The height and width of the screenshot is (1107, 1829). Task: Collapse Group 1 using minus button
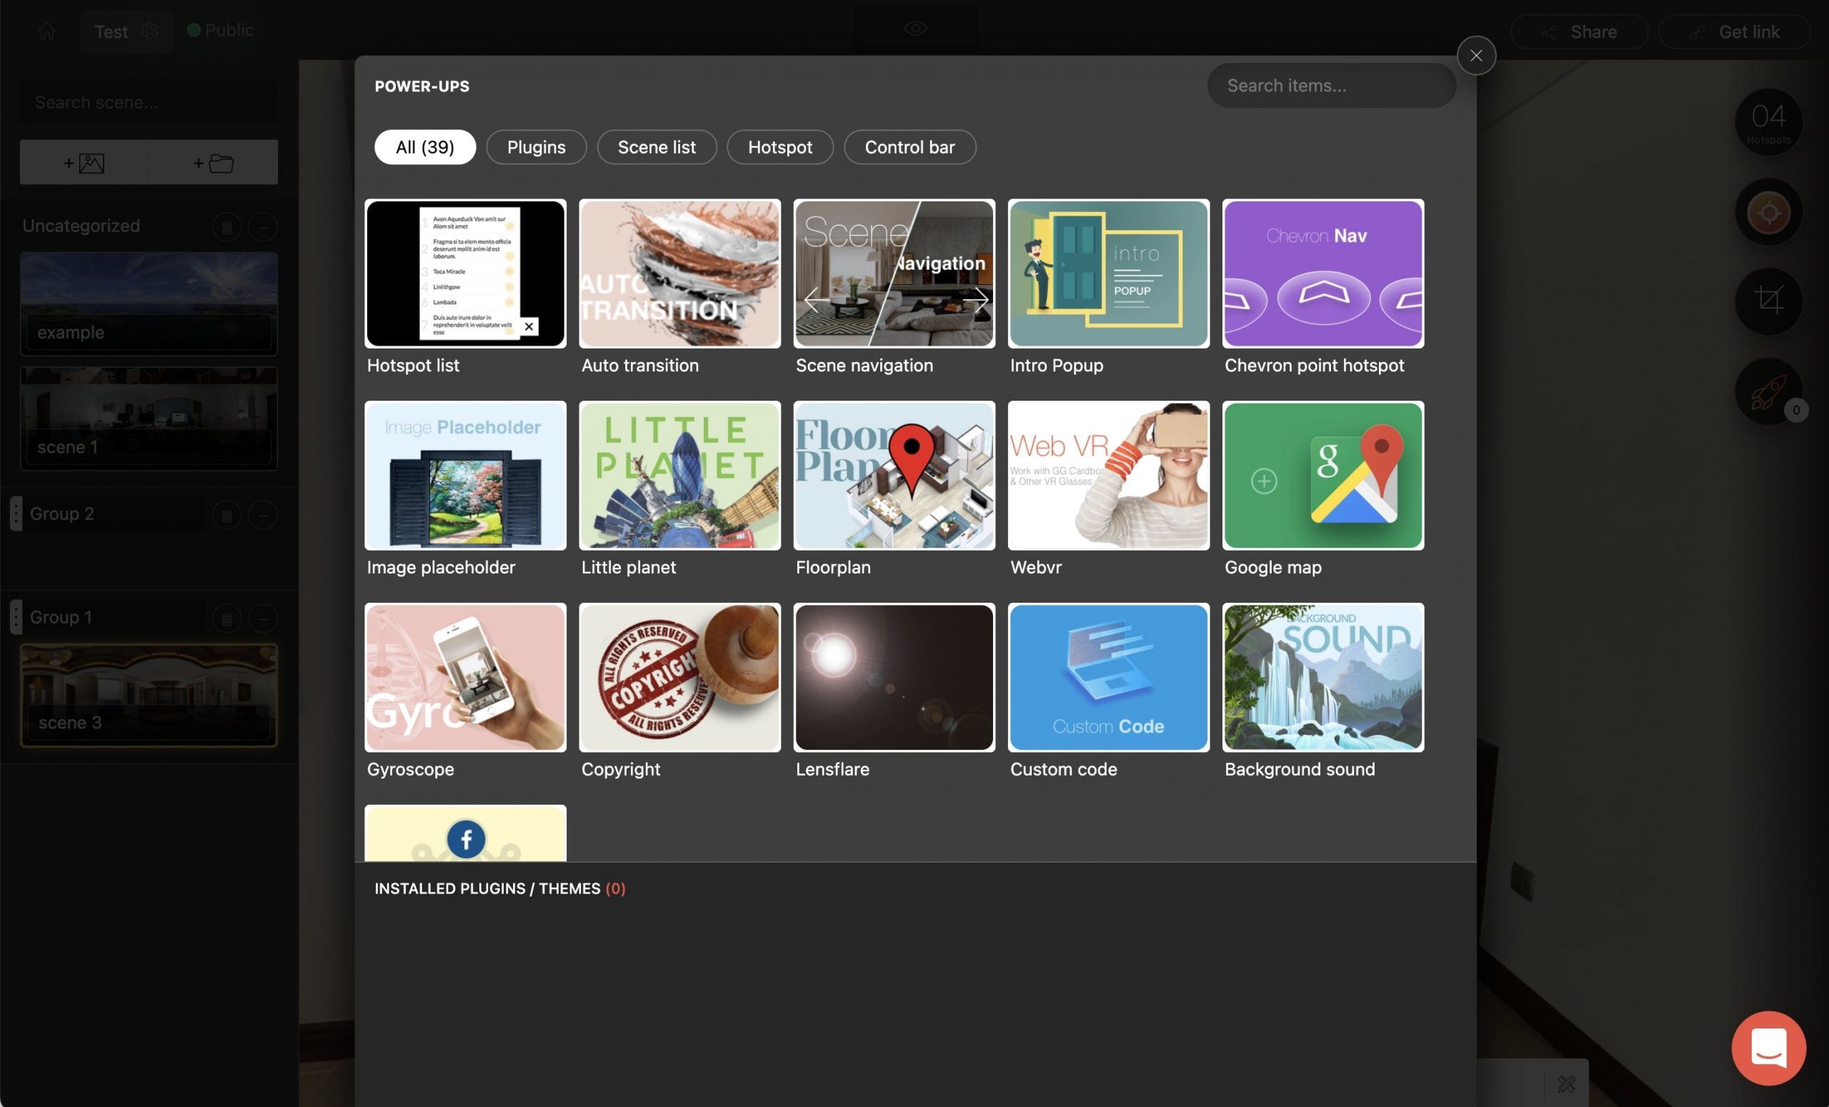[x=263, y=617]
